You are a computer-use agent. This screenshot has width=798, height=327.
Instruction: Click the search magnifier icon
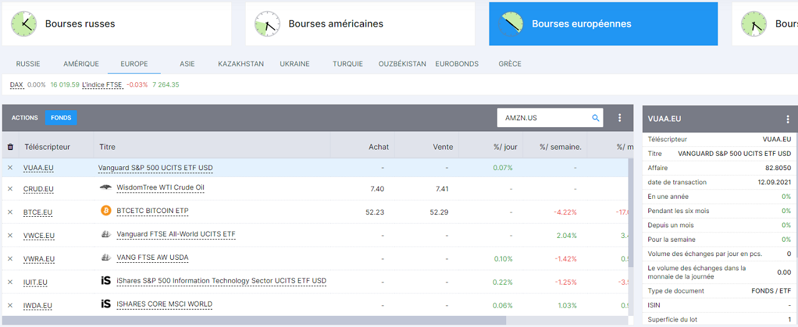tap(595, 118)
